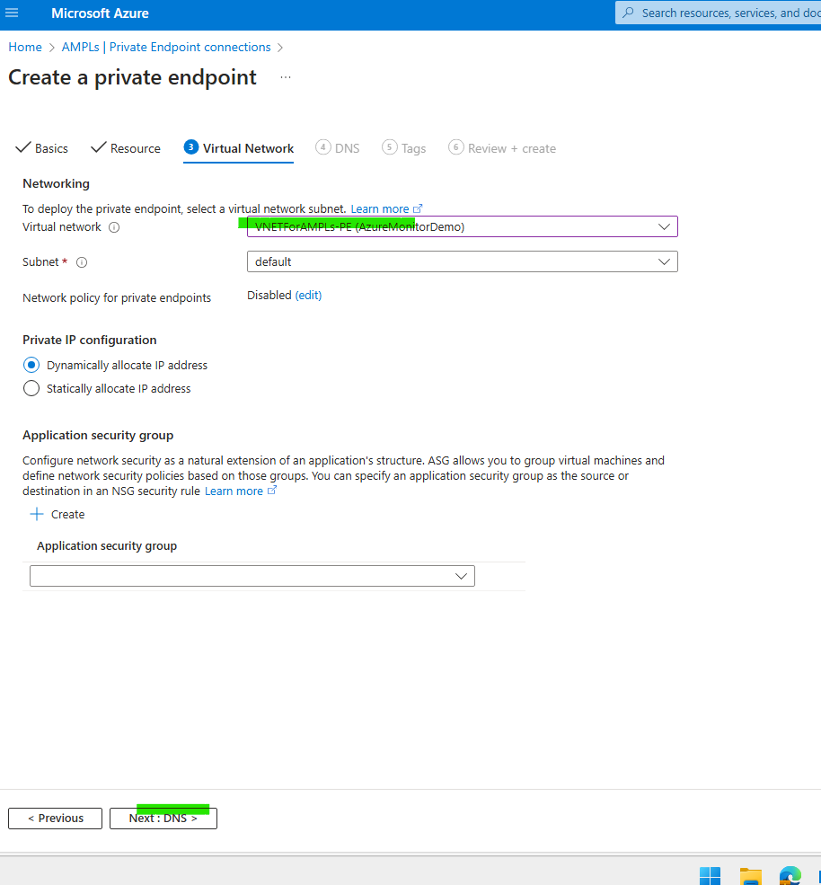The image size is (821, 885).
Task: Select Dynamically allocate IP address
Action: (31, 365)
